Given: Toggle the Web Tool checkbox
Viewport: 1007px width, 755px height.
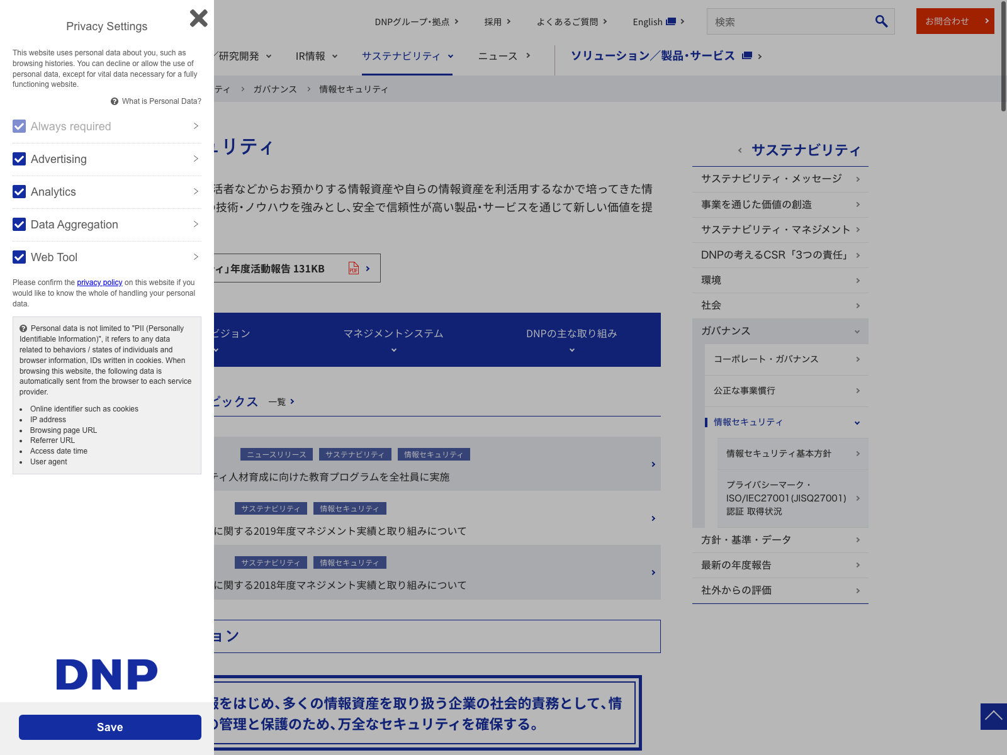Looking at the screenshot, I should [20, 257].
